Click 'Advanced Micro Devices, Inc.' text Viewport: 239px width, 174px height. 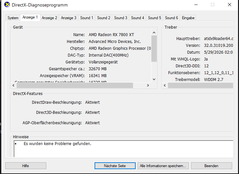tap(115, 42)
